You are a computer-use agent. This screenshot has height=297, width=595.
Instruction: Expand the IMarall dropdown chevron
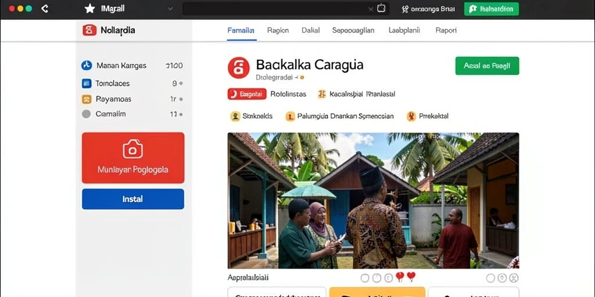click(170, 9)
